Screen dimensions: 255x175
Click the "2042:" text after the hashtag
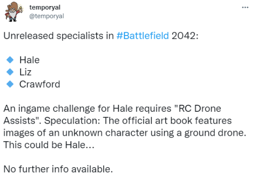tap(185, 36)
